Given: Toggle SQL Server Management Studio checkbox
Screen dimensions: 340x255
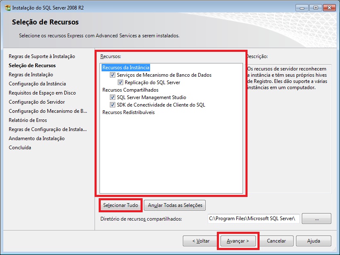Looking at the screenshot, I should coord(112,97).
